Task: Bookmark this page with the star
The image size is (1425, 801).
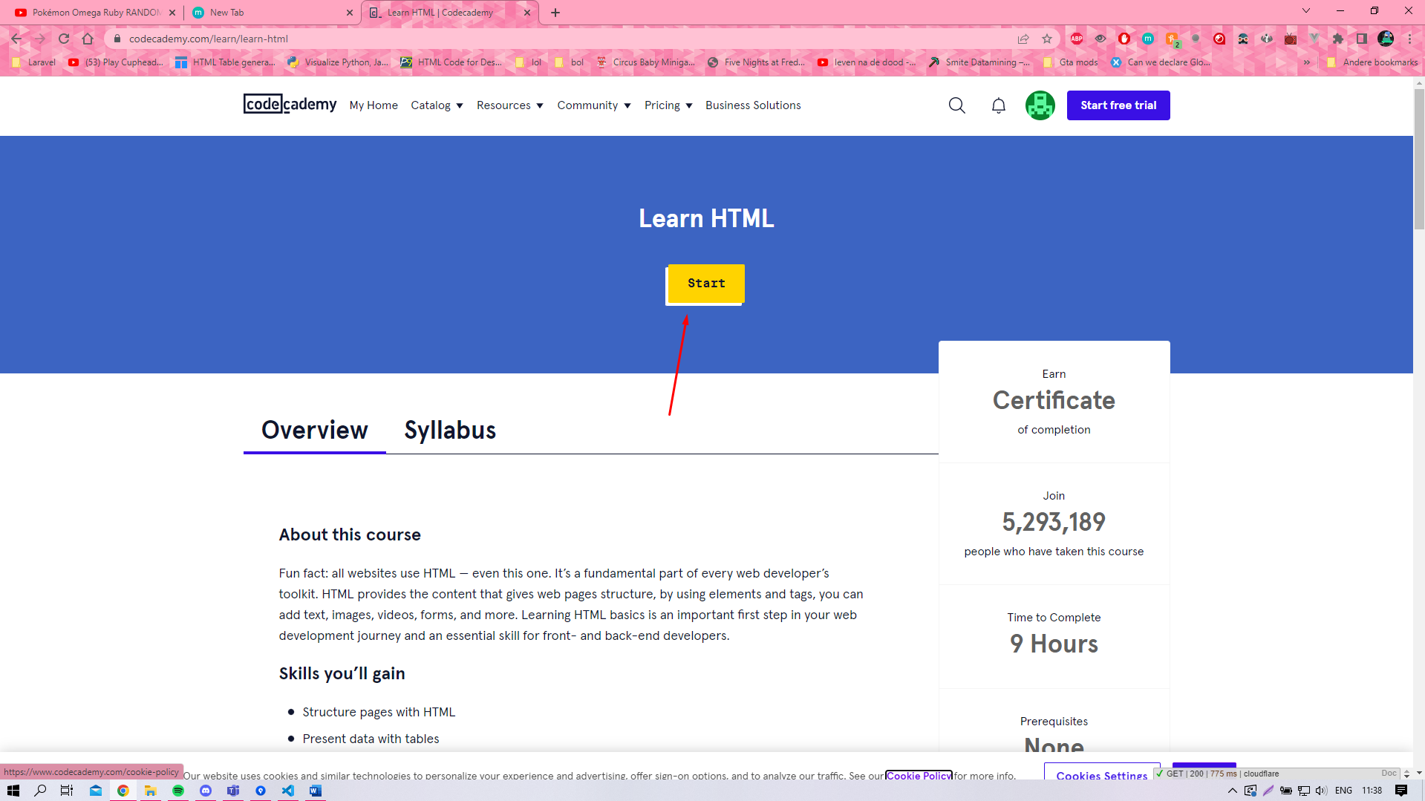Action: click(1046, 39)
